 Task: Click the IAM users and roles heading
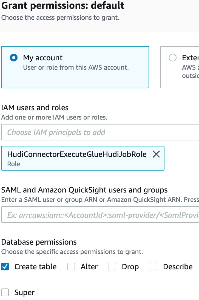[x=35, y=107]
